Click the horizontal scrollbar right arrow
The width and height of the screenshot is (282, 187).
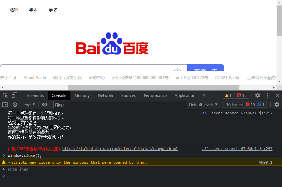(274, 87)
